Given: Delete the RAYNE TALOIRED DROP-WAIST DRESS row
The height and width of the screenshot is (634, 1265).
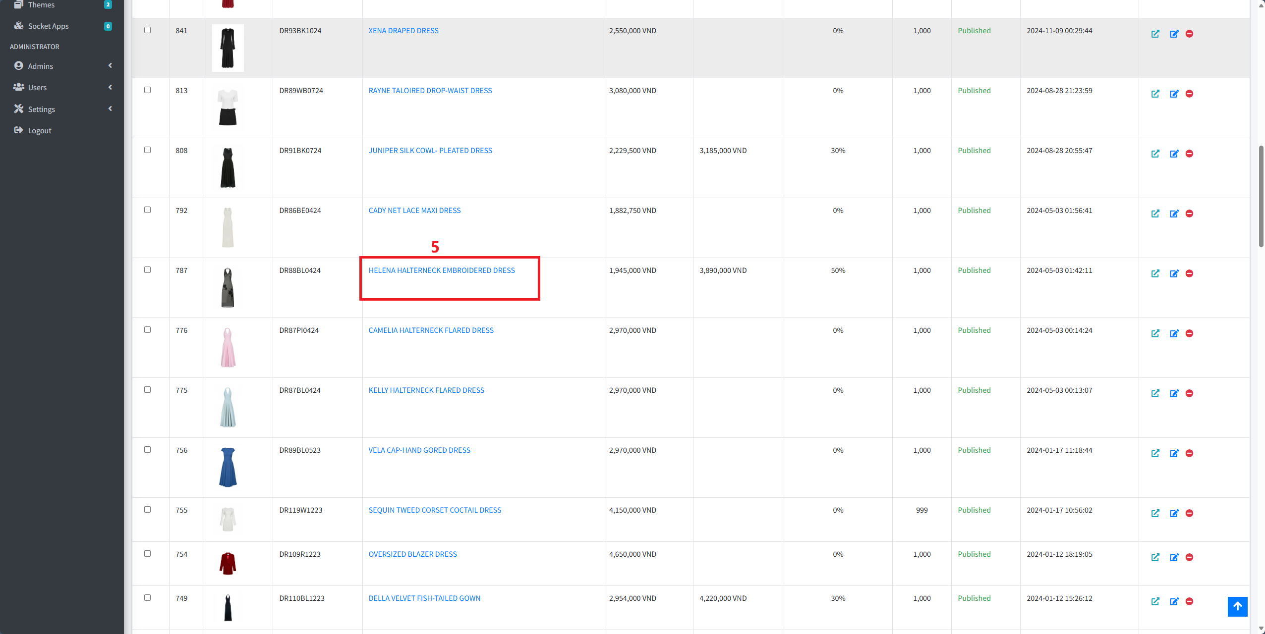Looking at the screenshot, I should click(x=1189, y=94).
